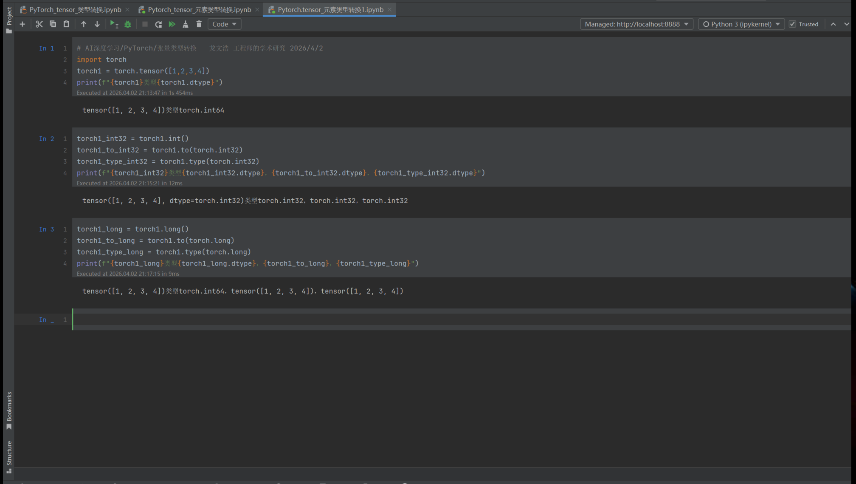Image resolution: width=856 pixels, height=484 pixels.
Task: Copy the selected cell
Action: click(x=53, y=24)
